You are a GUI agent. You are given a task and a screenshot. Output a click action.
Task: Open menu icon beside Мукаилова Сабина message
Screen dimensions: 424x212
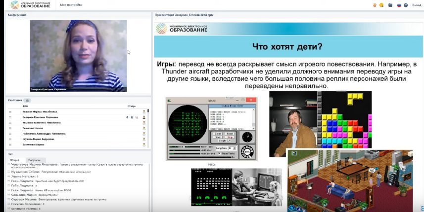tap(9, 172)
